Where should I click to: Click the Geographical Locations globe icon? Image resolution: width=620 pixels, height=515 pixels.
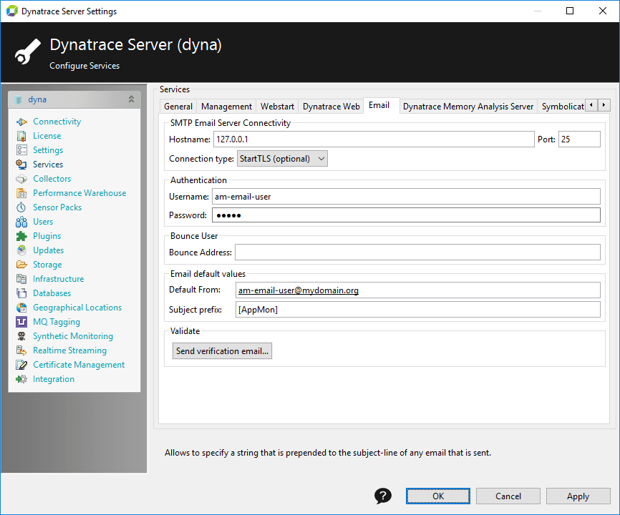click(x=21, y=308)
